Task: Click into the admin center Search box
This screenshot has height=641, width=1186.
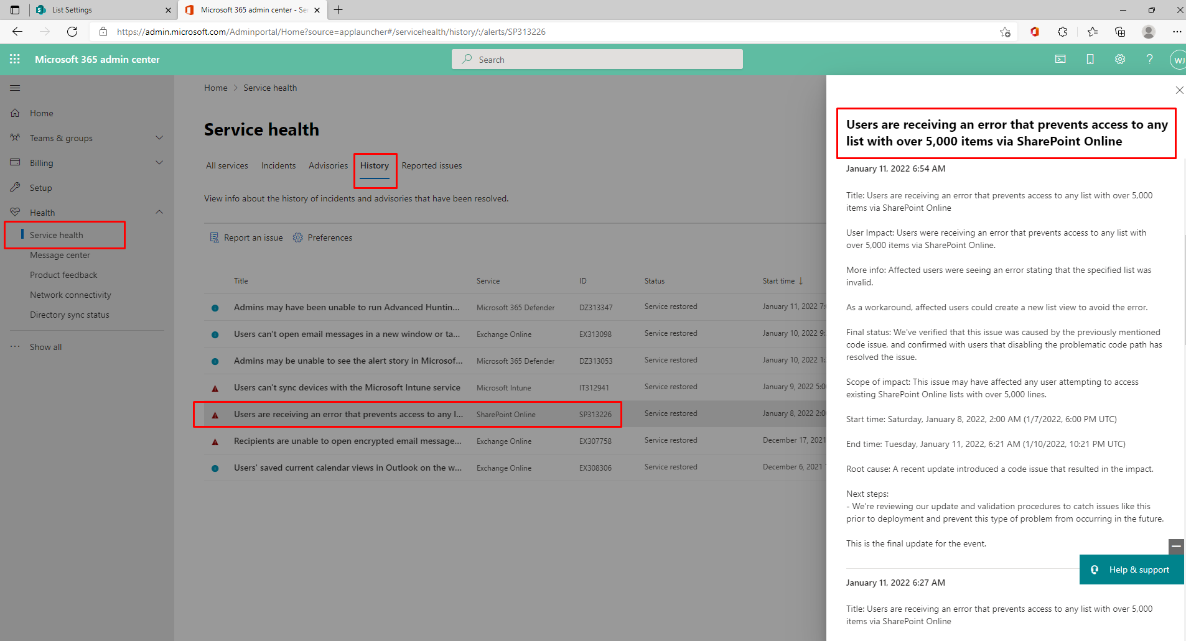Action: 597,59
